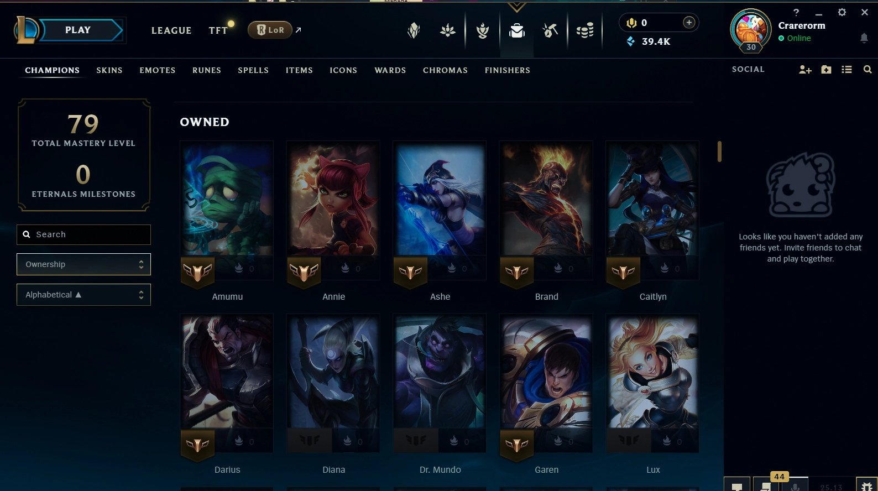This screenshot has height=491, width=878.
Task: Open client settings gear icon
Action: [x=842, y=12]
